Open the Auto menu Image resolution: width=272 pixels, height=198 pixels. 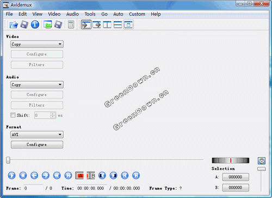118,14
